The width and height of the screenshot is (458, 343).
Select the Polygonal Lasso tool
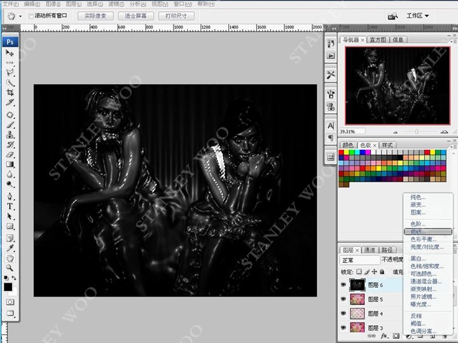point(10,72)
